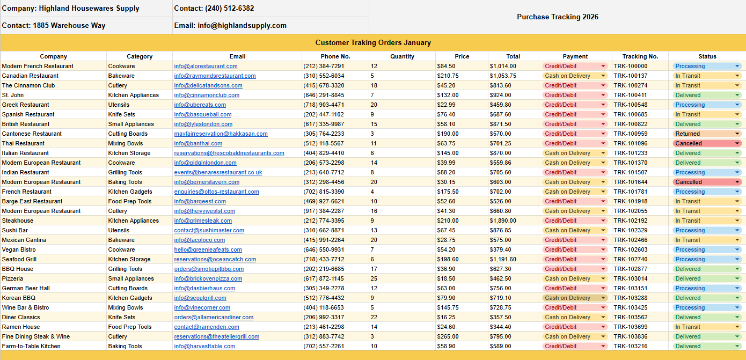Open email link contact@sushimaster.com
746x360 pixels.
tap(209, 230)
